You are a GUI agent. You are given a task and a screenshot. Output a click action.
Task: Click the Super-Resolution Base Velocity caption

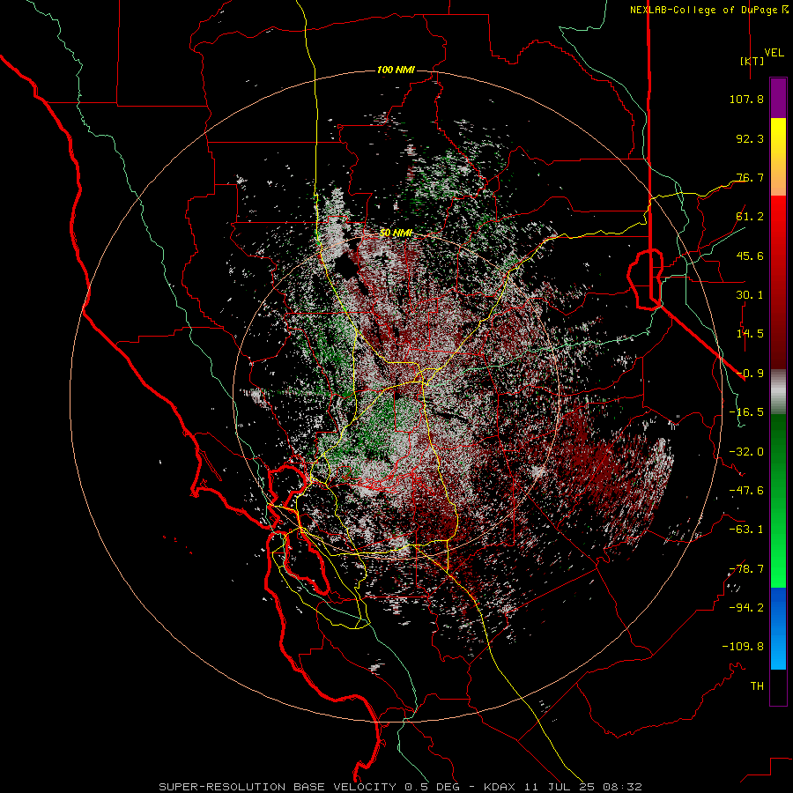[x=401, y=787]
